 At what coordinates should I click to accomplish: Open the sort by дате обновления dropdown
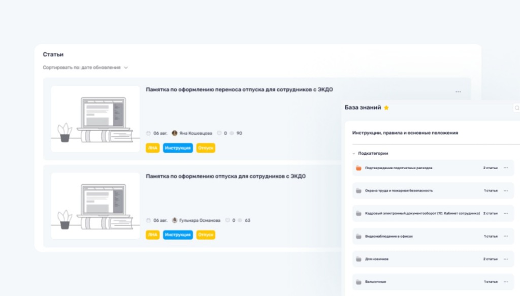coord(125,68)
